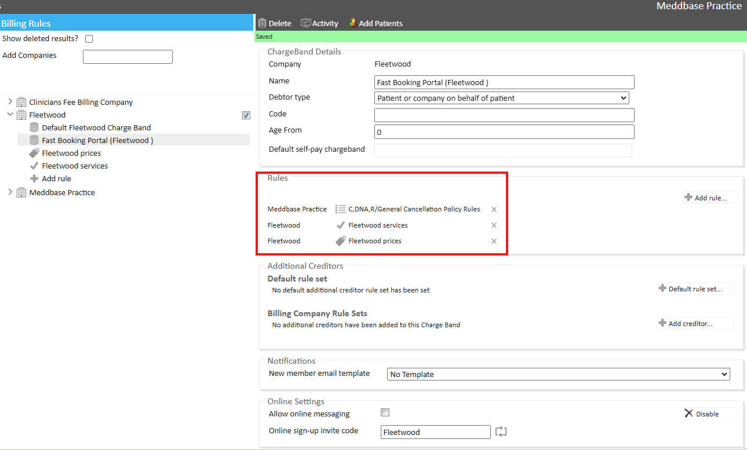The width and height of the screenshot is (747, 450).
Task: Regenerate the online sign-up invite code
Action: 501,431
